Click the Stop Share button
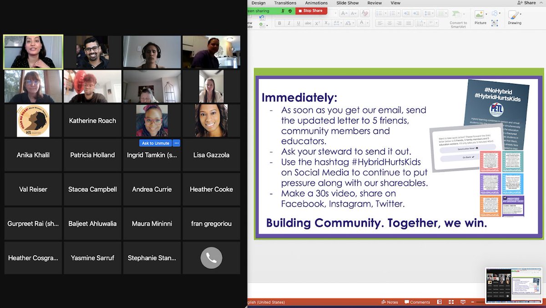The width and height of the screenshot is (546, 308). (x=311, y=11)
